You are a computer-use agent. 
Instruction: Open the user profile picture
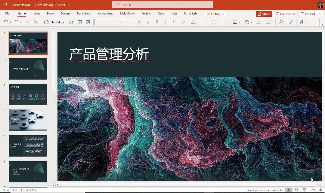point(320,5)
